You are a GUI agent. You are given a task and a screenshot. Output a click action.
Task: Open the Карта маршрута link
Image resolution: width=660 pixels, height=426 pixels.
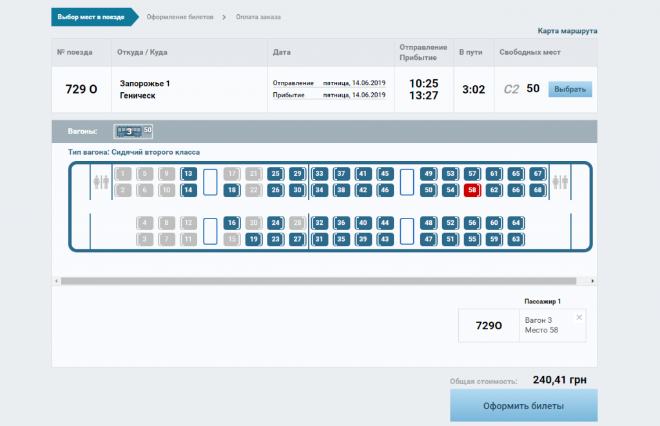pyautogui.click(x=567, y=31)
